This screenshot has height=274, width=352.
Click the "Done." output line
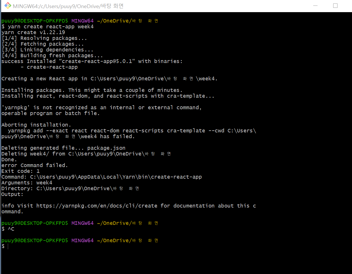(x=9, y=160)
